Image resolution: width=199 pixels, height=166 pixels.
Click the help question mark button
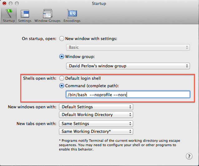point(189,156)
